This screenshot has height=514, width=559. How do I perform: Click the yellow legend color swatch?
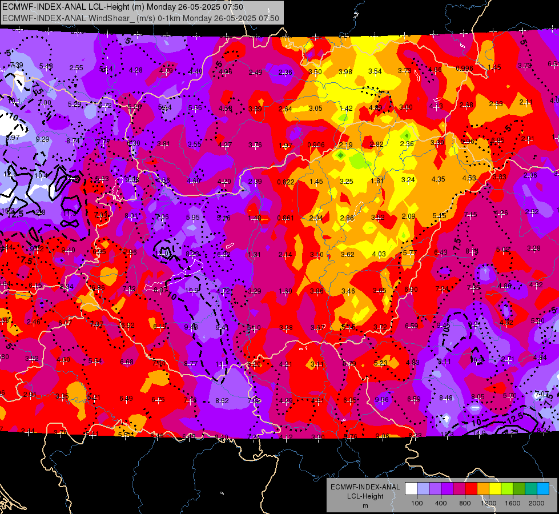[495, 489]
